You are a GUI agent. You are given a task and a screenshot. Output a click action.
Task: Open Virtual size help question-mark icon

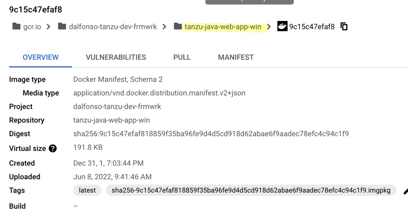click(53, 148)
